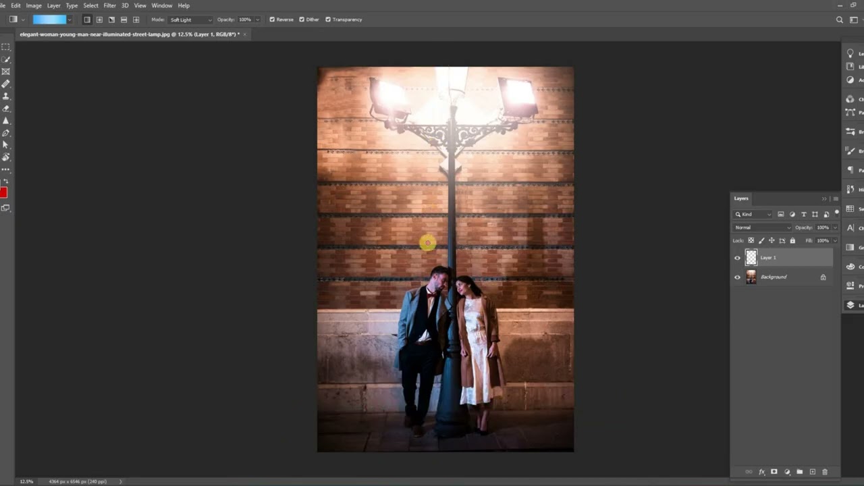Create a new layer
864x486 pixels.
pyautogui.click(x=813, y=472)
